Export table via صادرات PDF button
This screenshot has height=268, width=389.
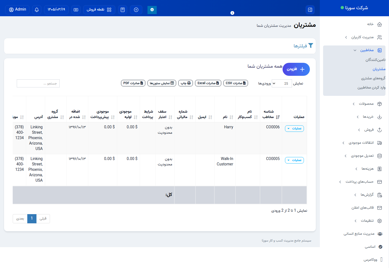click(133, 83)
